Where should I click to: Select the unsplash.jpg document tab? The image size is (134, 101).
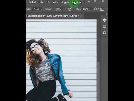click(x=52, y=16)
